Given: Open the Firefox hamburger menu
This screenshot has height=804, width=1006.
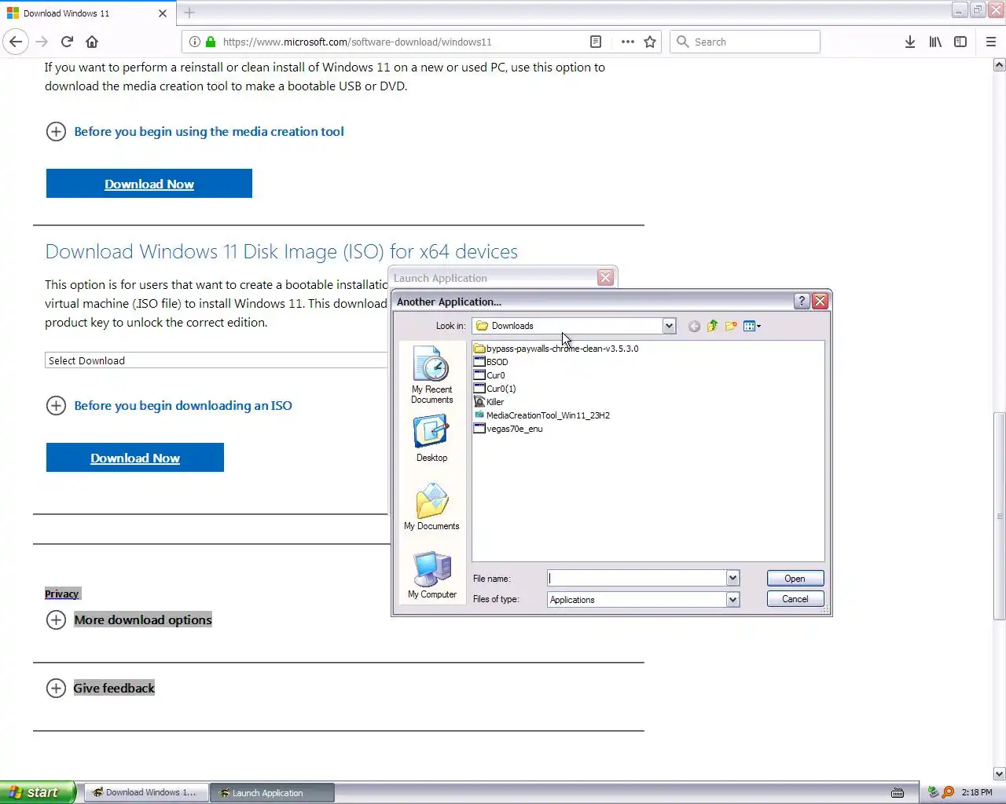Looking at the screenshot, I should click(x=991, y=42).
